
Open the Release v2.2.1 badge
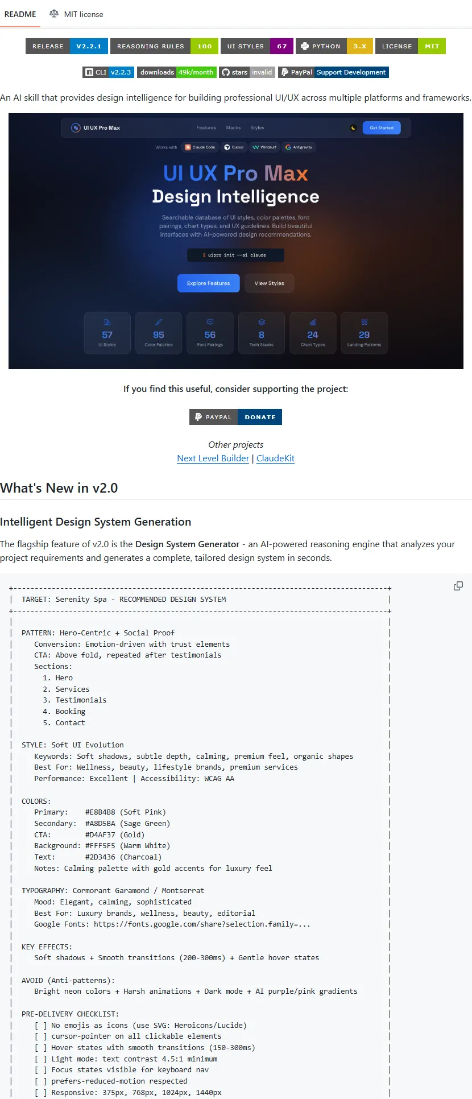click(67, 46)
